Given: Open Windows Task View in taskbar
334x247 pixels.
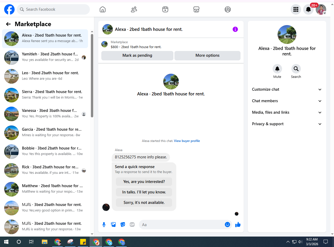Looking at the screenshot, I should 31,242.
